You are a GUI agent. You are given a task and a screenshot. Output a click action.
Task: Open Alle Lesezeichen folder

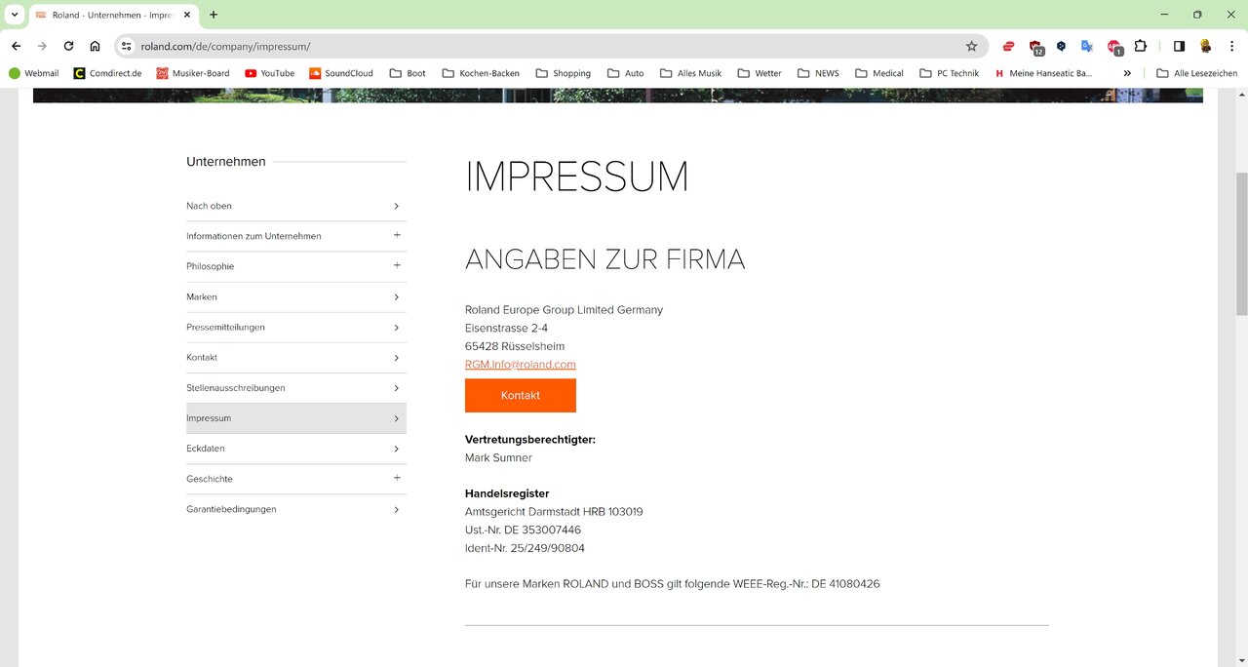pos(1197,73)
